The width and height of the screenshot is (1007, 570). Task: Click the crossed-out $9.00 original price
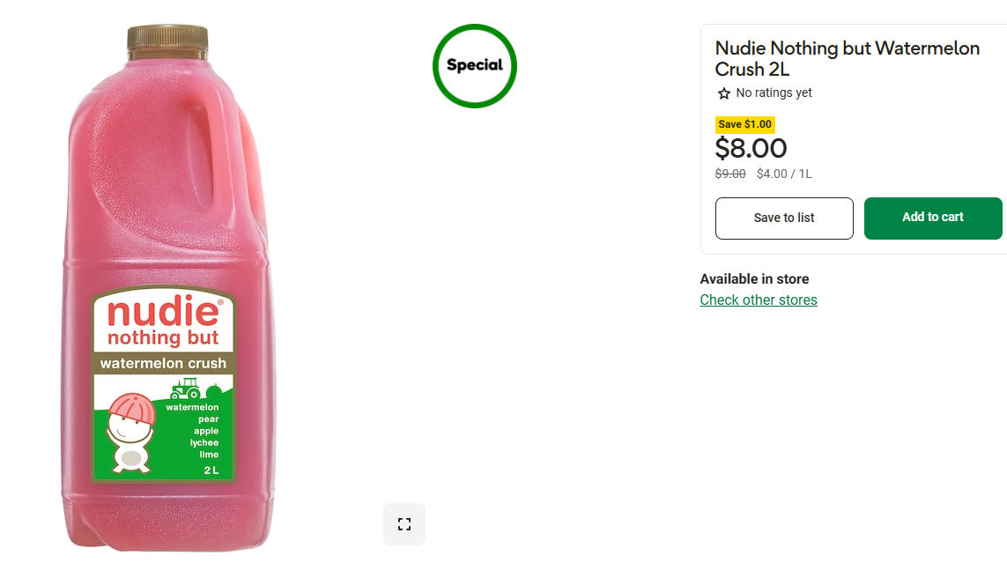730,174
